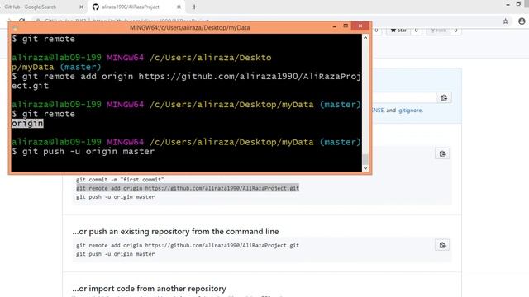
Task: Click '...or import code from another repository' heading
Action: [x=149, y=289]
